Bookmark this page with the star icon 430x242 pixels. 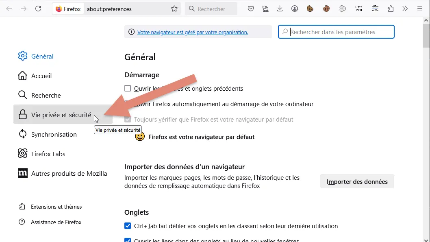point(174,9)
